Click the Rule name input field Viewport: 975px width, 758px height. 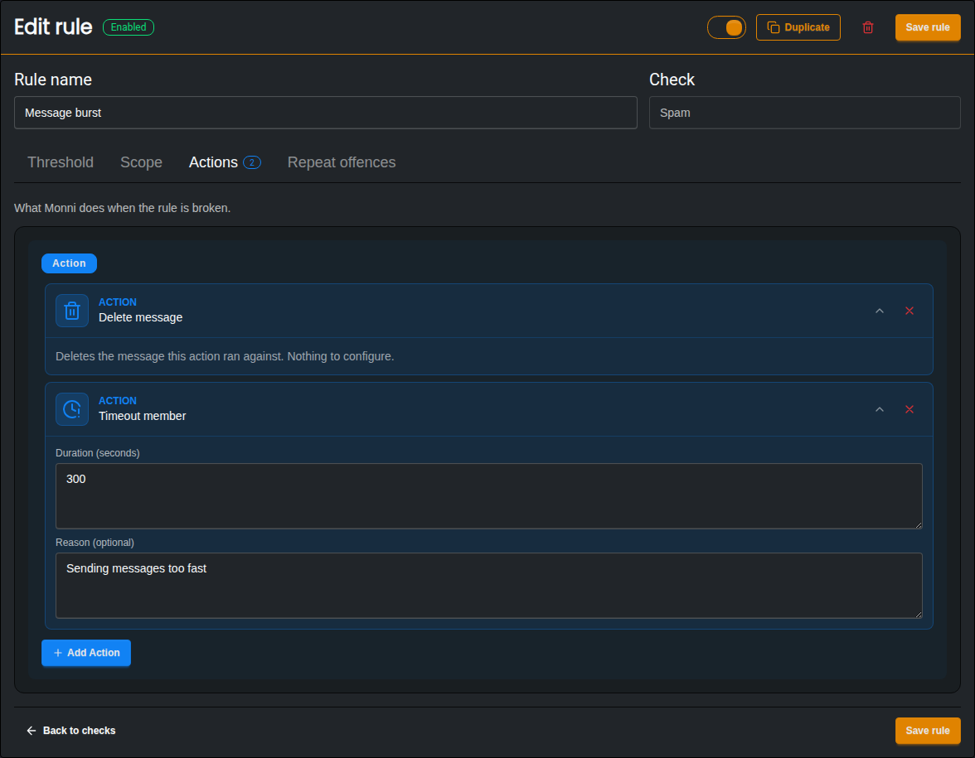(x=325, y=113)
